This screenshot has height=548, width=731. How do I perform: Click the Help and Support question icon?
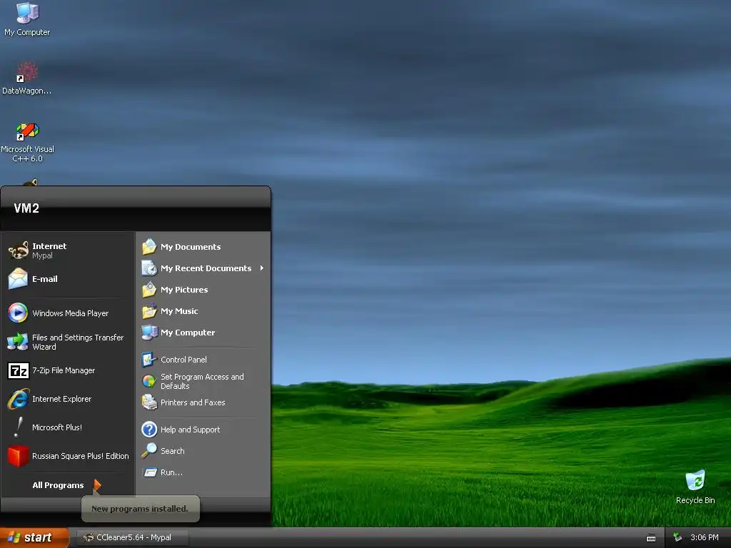(x=149, y=429)
